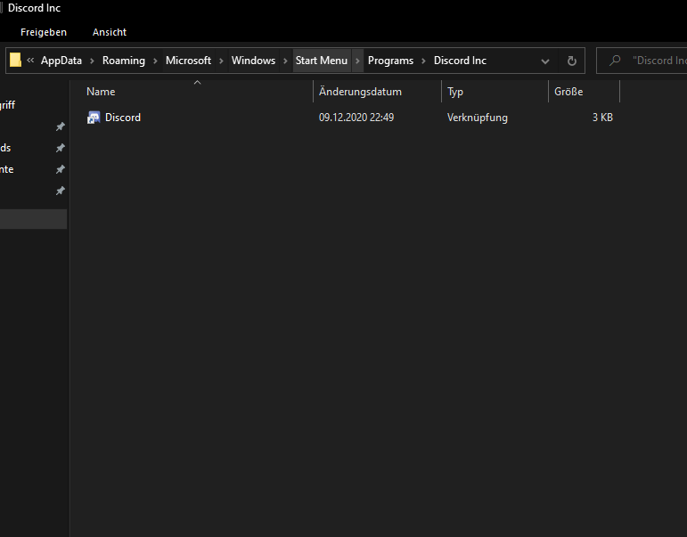Click Discord Inc breadcrumb segment
Viewport: 687px width, 537px height.
point(460,61)
